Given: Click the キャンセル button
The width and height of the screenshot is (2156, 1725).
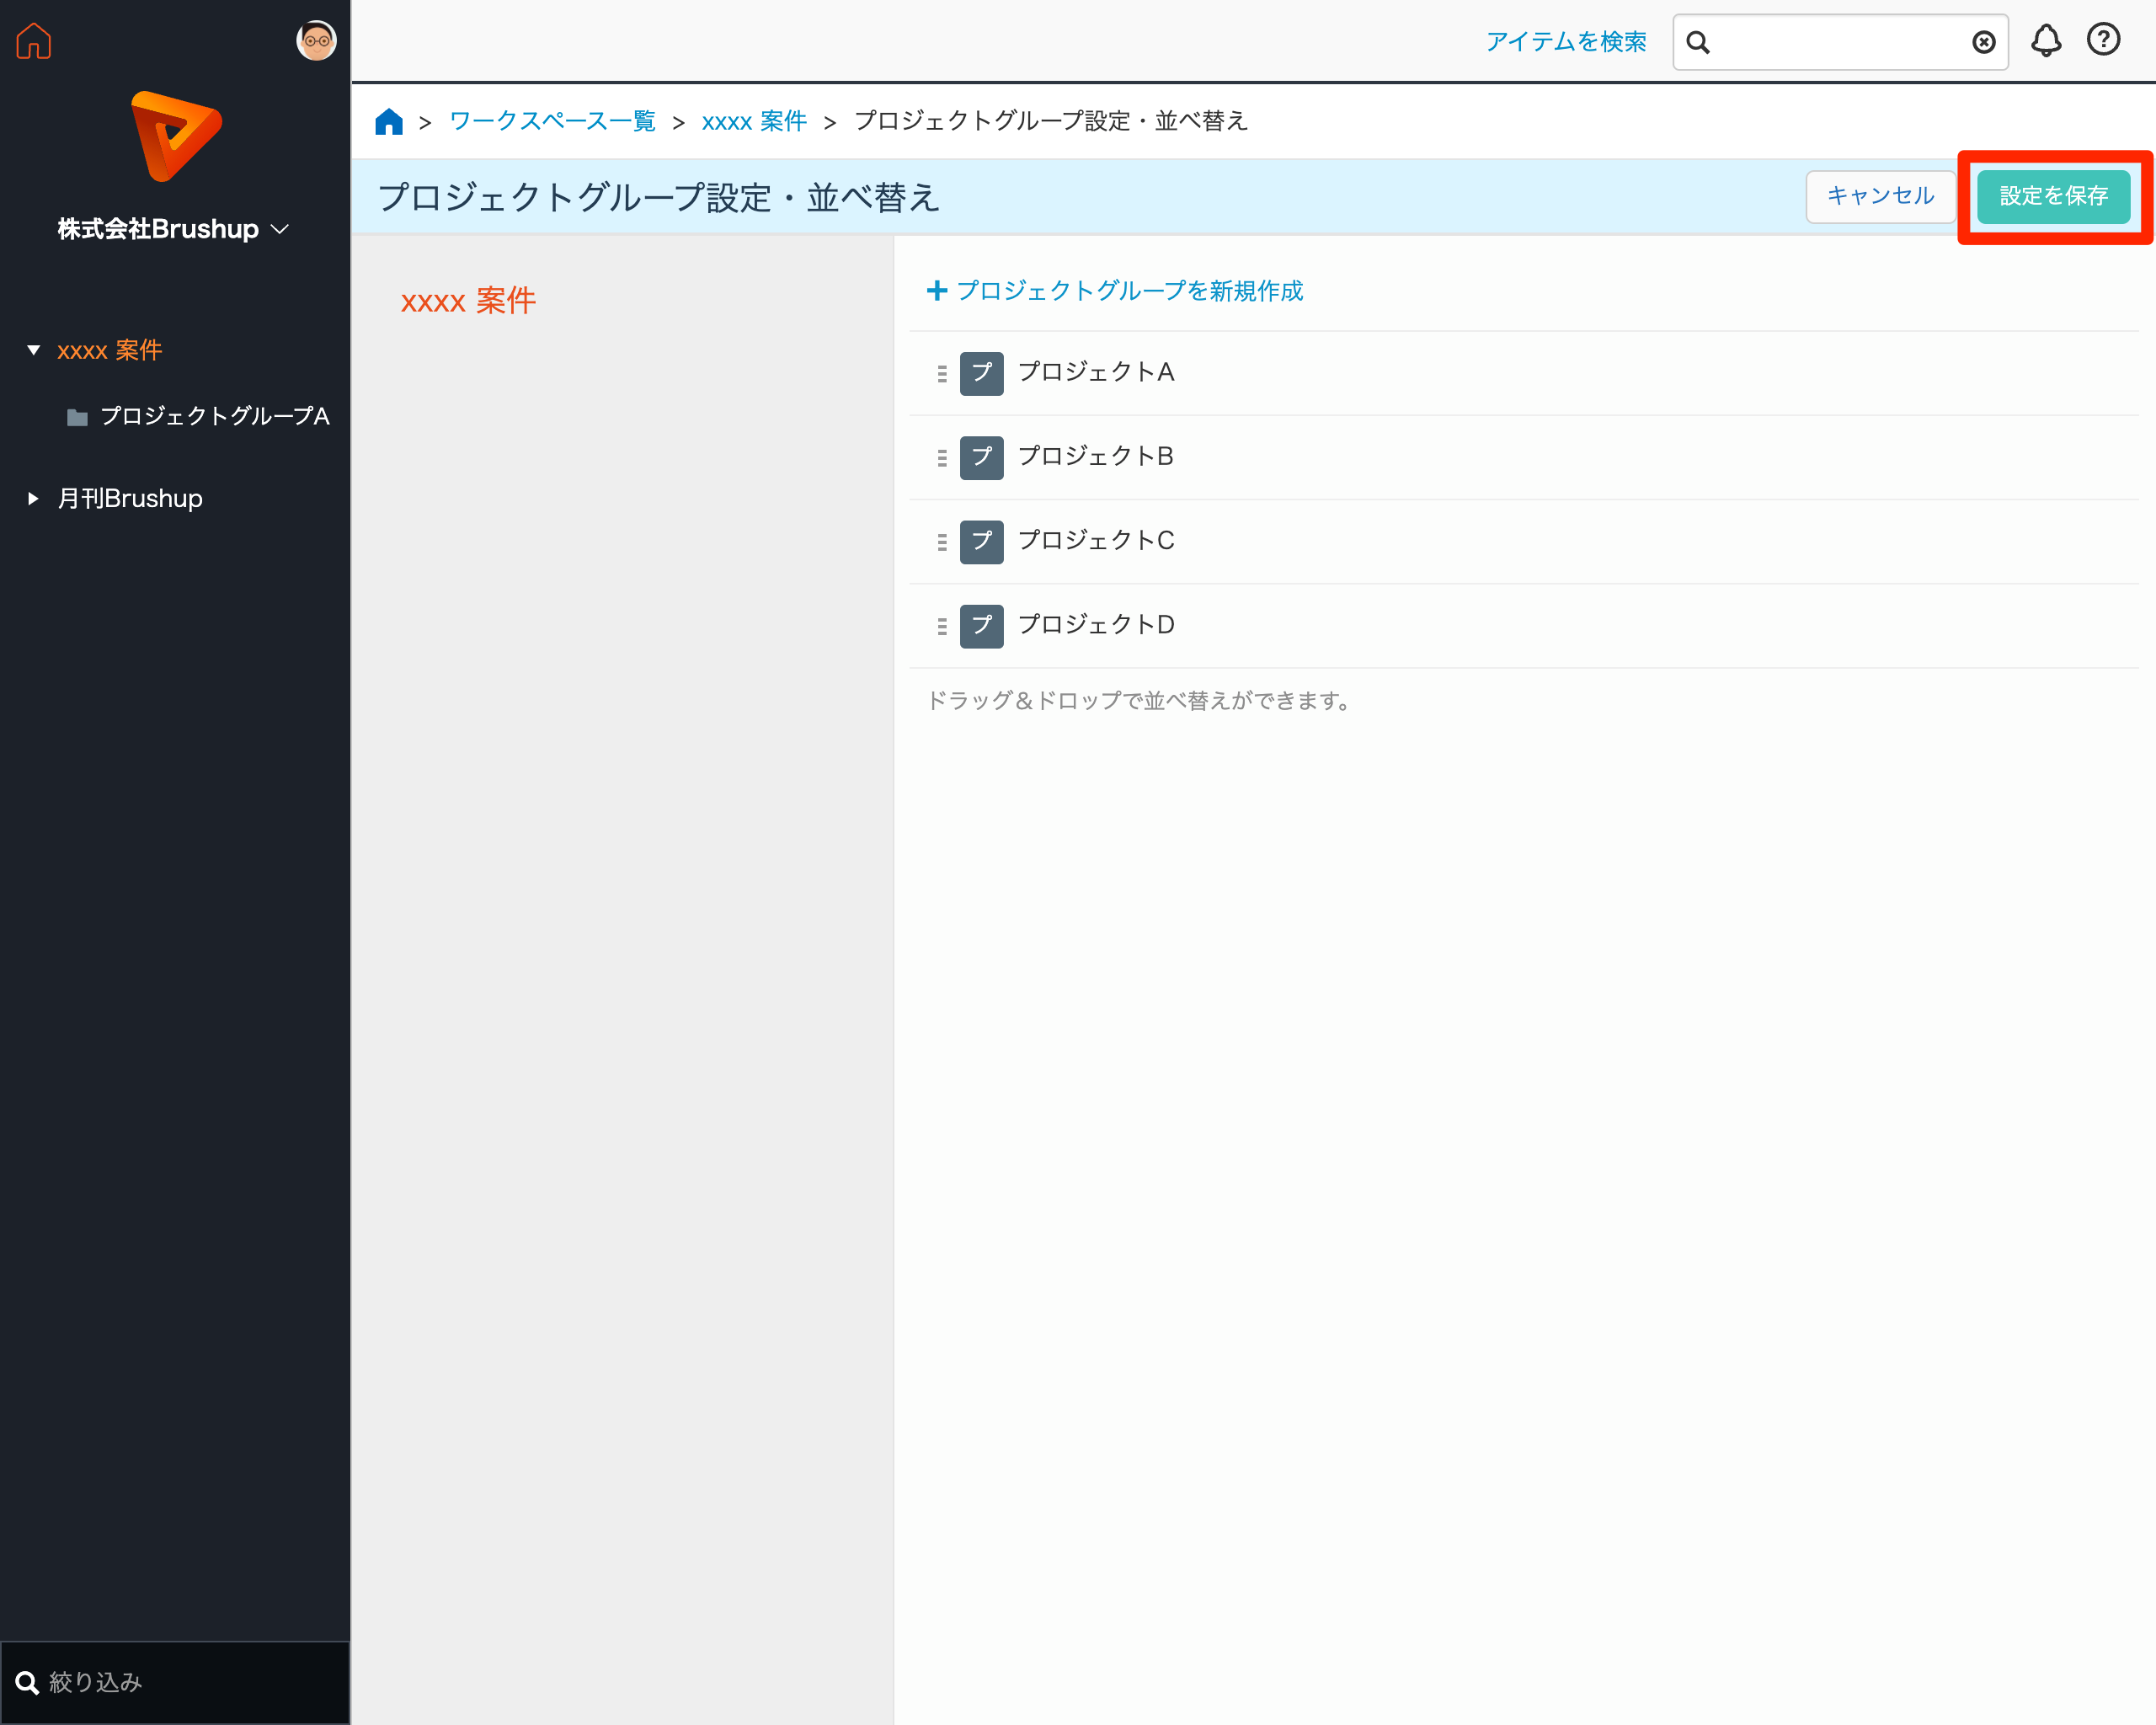Looking at the screenshot, I should pyautogui.click(x=1879, y=196).
